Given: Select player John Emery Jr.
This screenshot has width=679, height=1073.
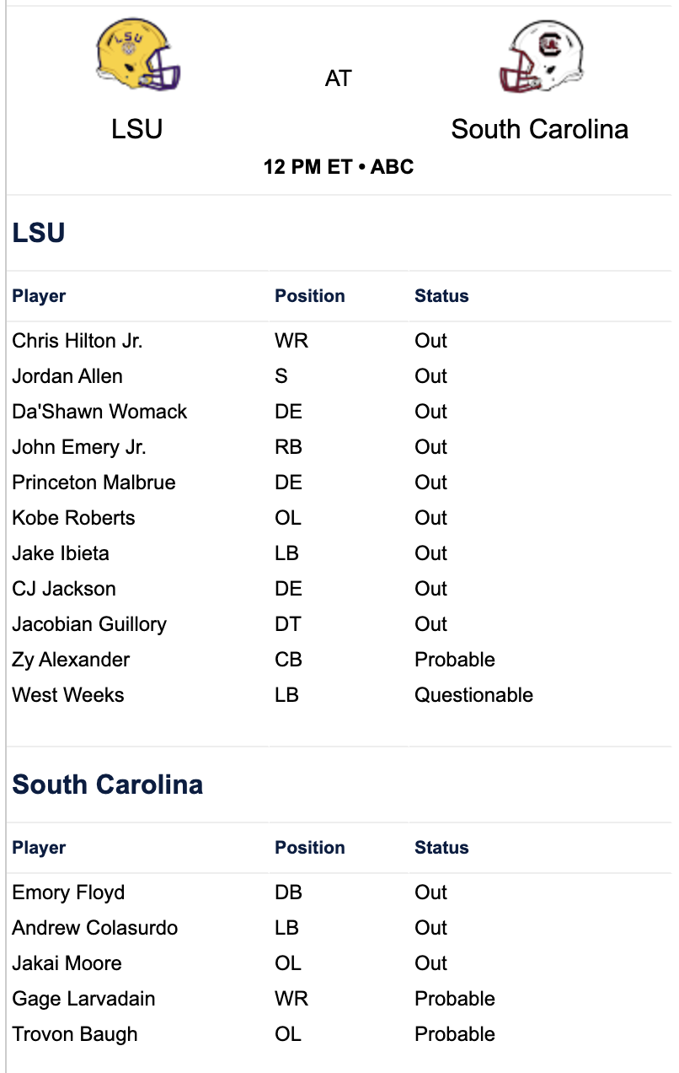Looking at the screenshot, I should [x=79, y=447].
